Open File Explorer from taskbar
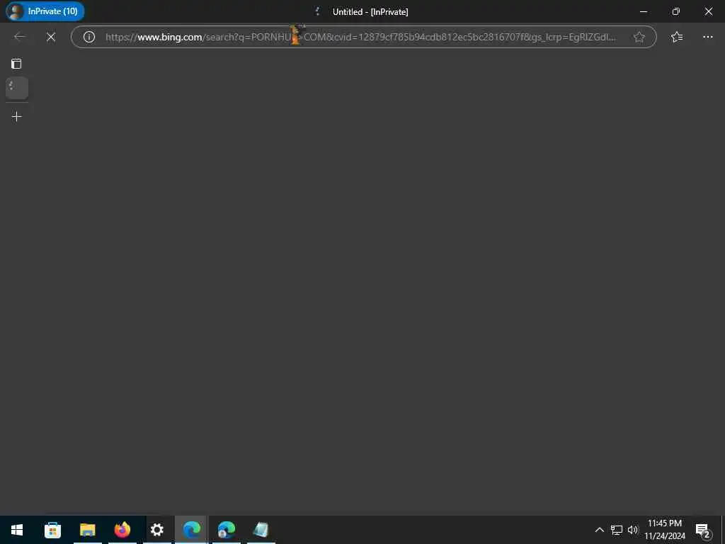Image resolution: width=725 pixels, height=544 pixels. [x=87, y=530]
